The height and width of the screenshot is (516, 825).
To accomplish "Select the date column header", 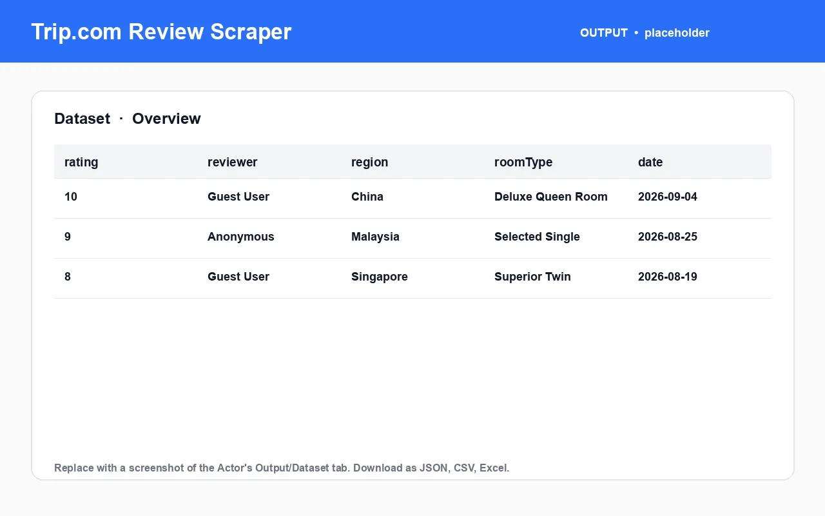I will pos(650,162).
